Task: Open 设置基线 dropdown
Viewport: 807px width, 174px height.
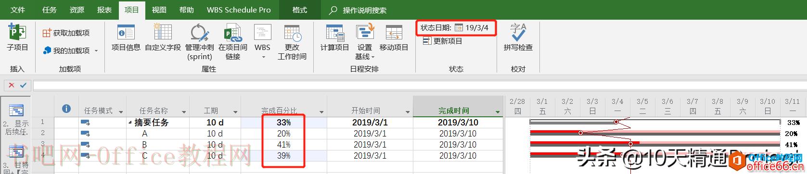Action: (x=365, y=42)
